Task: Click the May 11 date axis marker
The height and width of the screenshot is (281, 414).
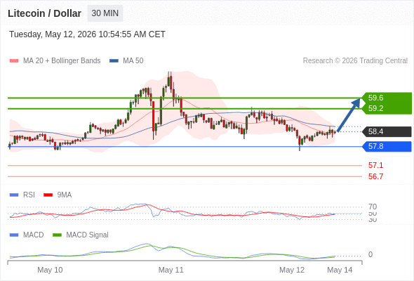Action: click(171, 270)
